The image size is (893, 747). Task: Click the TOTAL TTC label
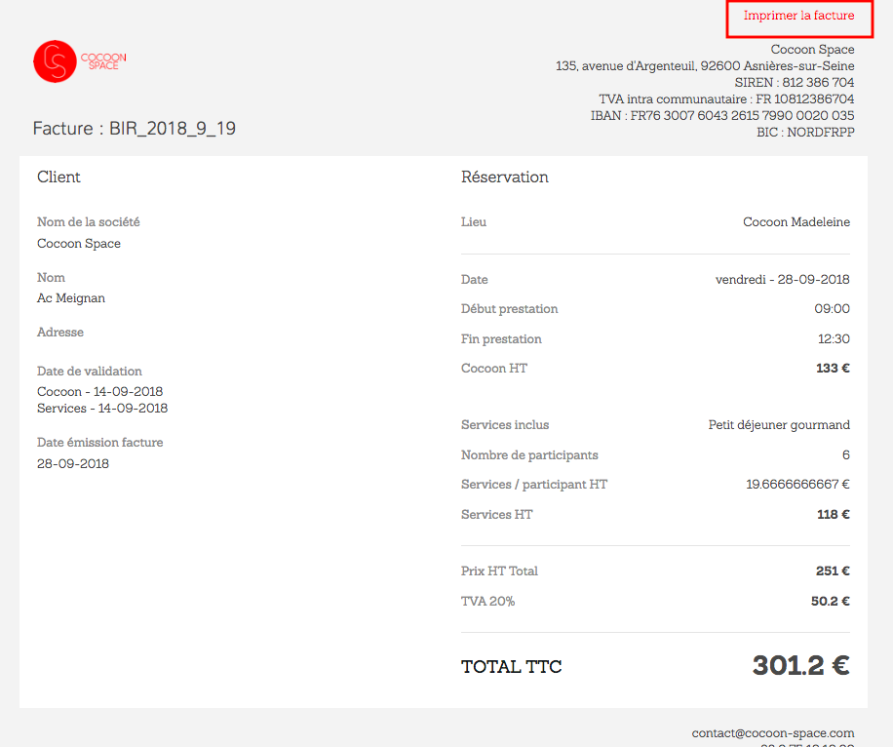tap(512, 667)
